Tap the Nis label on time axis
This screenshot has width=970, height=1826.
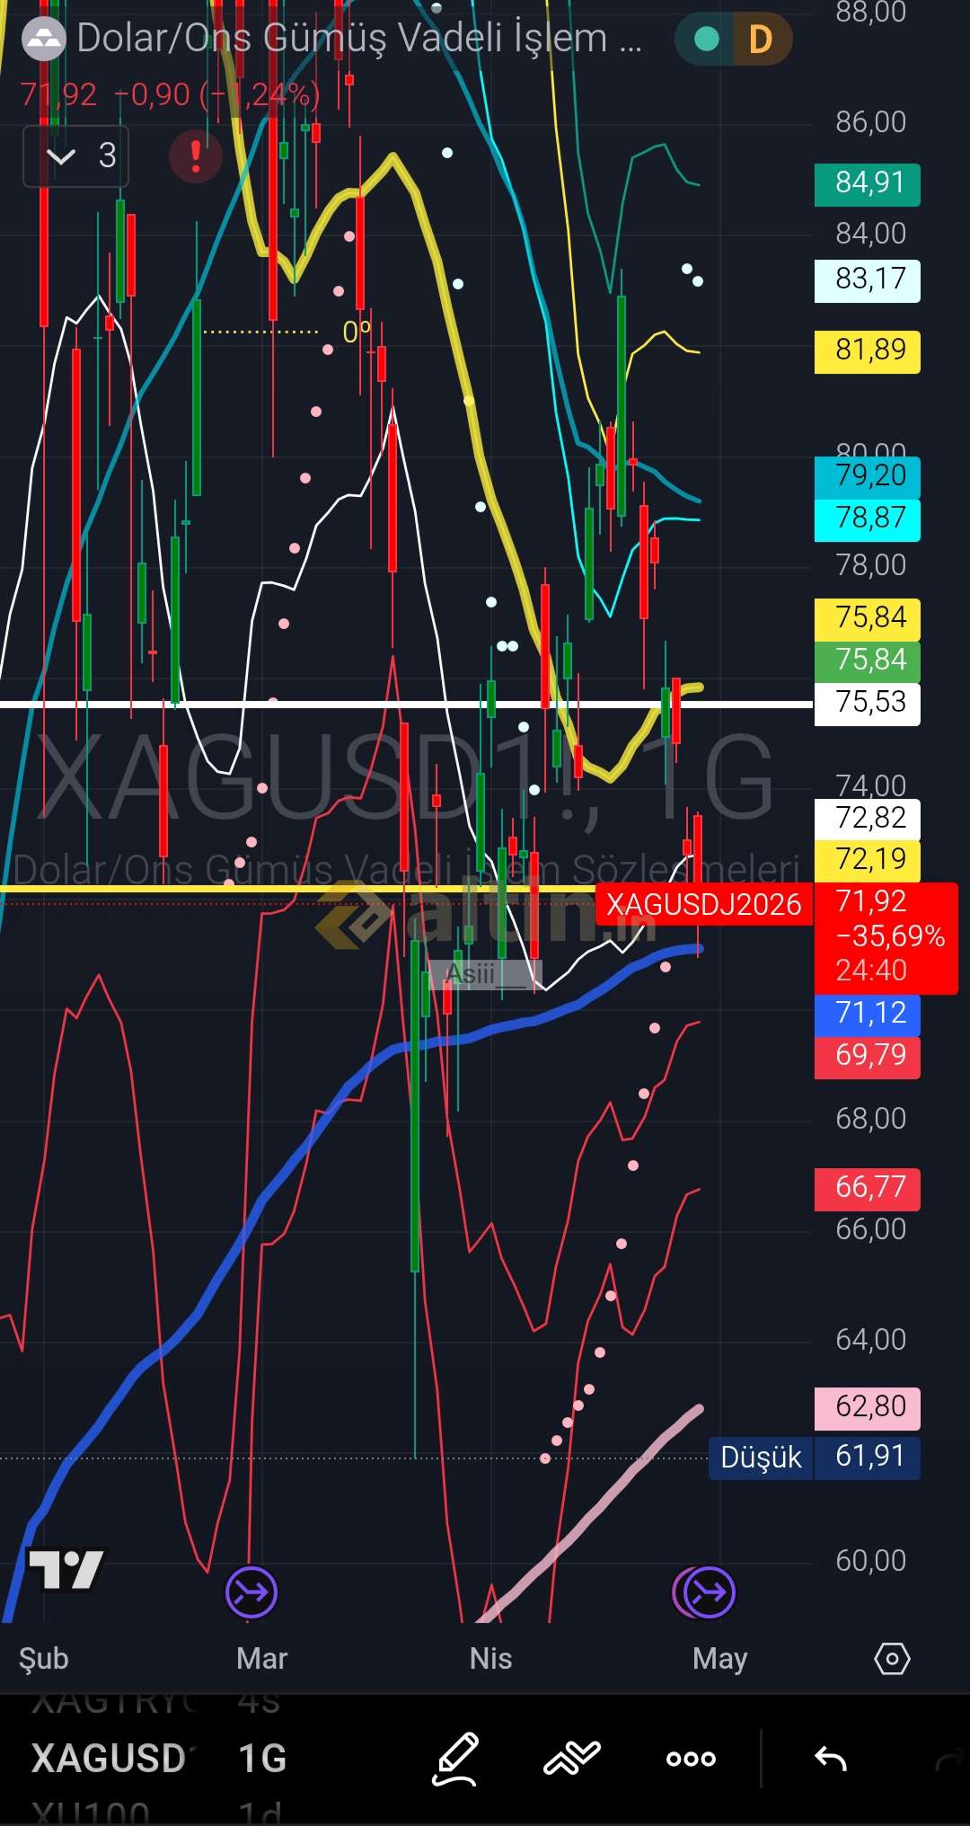pos(490,1659)
